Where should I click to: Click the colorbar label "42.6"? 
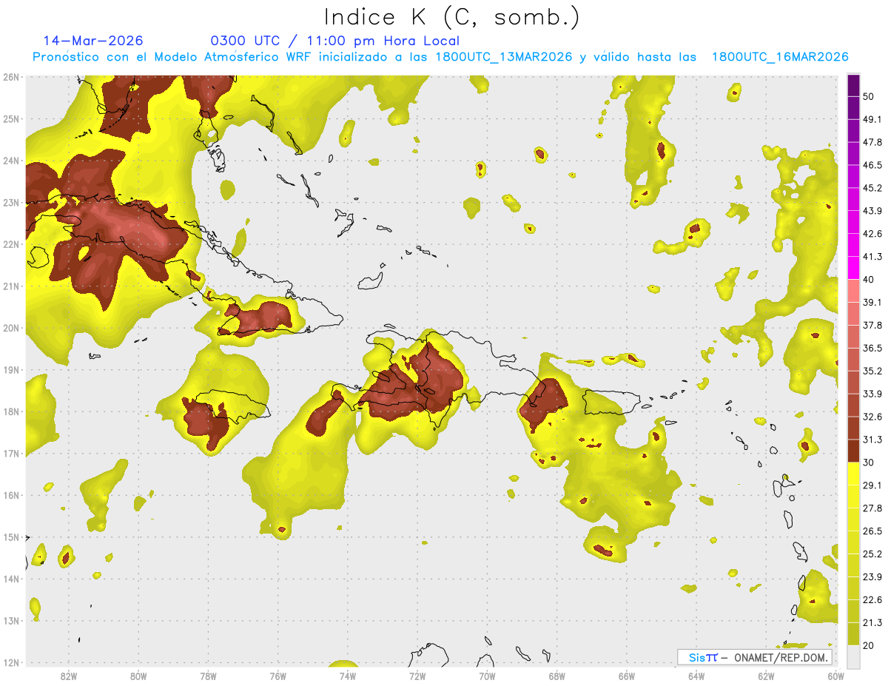[x=872, y=234]
